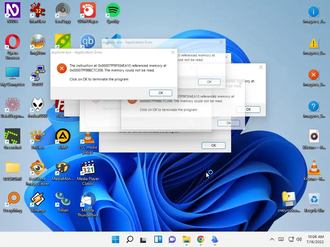Show hidden system tray icons
This screenshot has width=330, height=247.
(272, 239)
